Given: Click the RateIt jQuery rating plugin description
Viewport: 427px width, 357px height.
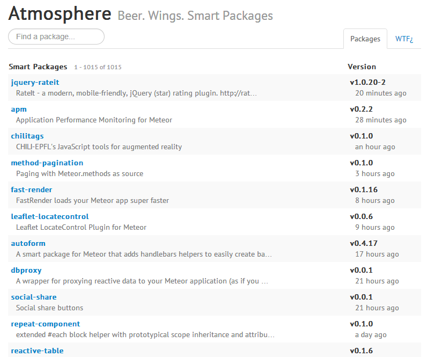Looking at the screenshot, I should [x=136, y=93].
